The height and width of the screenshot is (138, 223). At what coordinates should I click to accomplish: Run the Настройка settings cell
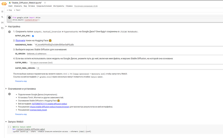point(9,32)
